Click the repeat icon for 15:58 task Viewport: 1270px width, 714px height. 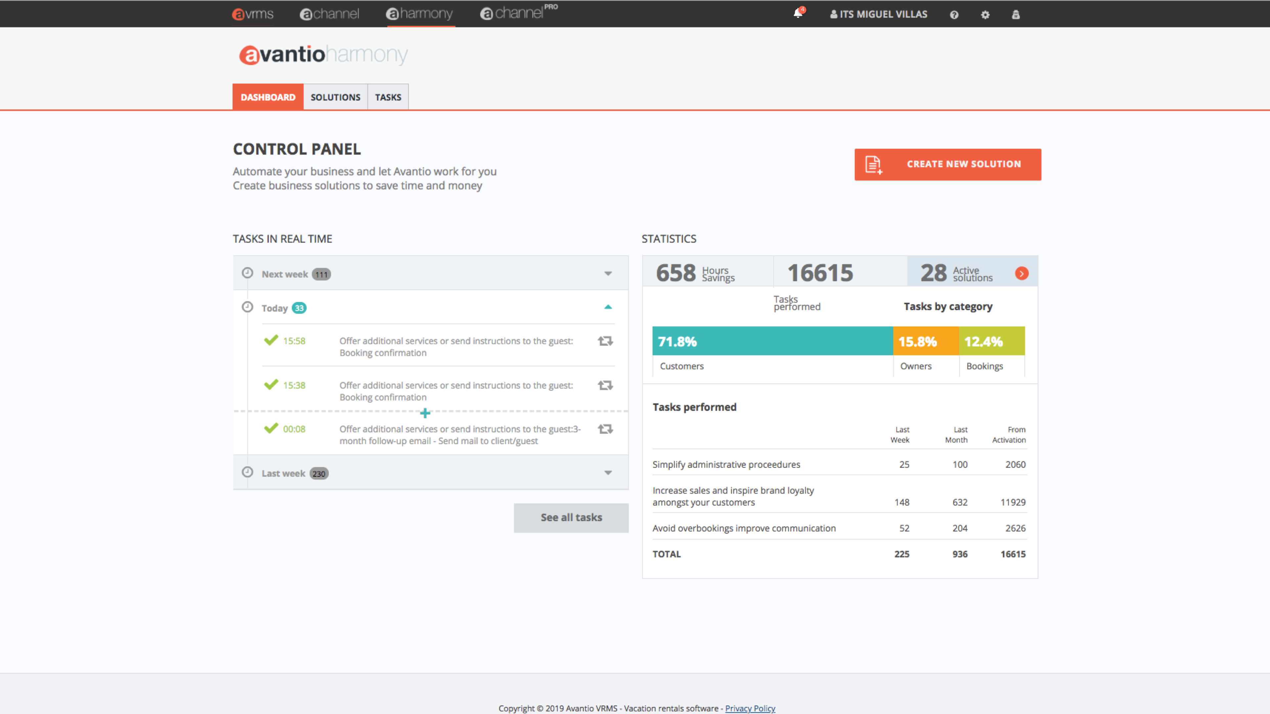coord(606,341)
